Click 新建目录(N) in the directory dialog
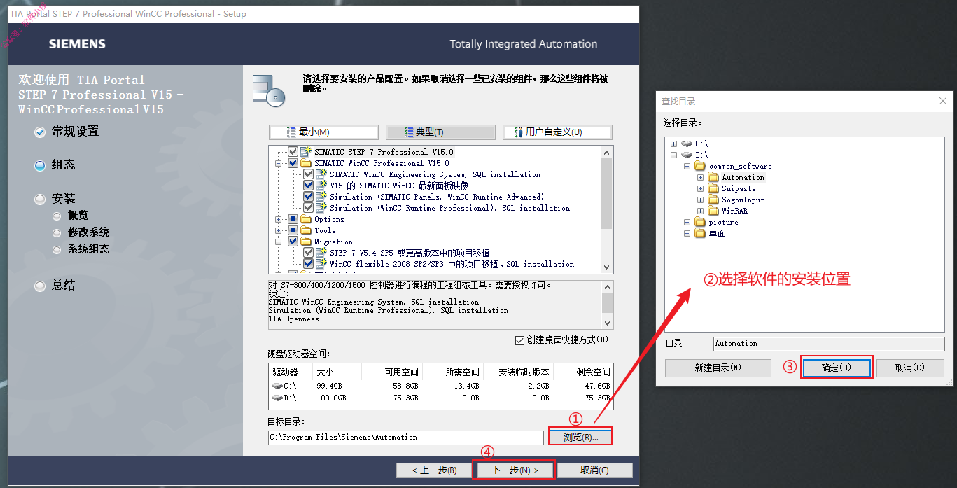 [x=718, y=368]
